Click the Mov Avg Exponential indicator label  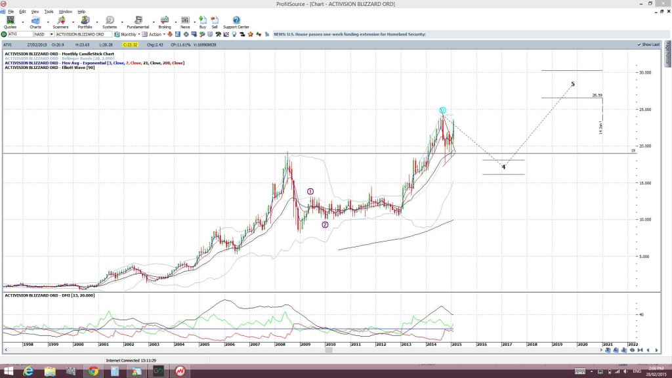click(94, 63)
